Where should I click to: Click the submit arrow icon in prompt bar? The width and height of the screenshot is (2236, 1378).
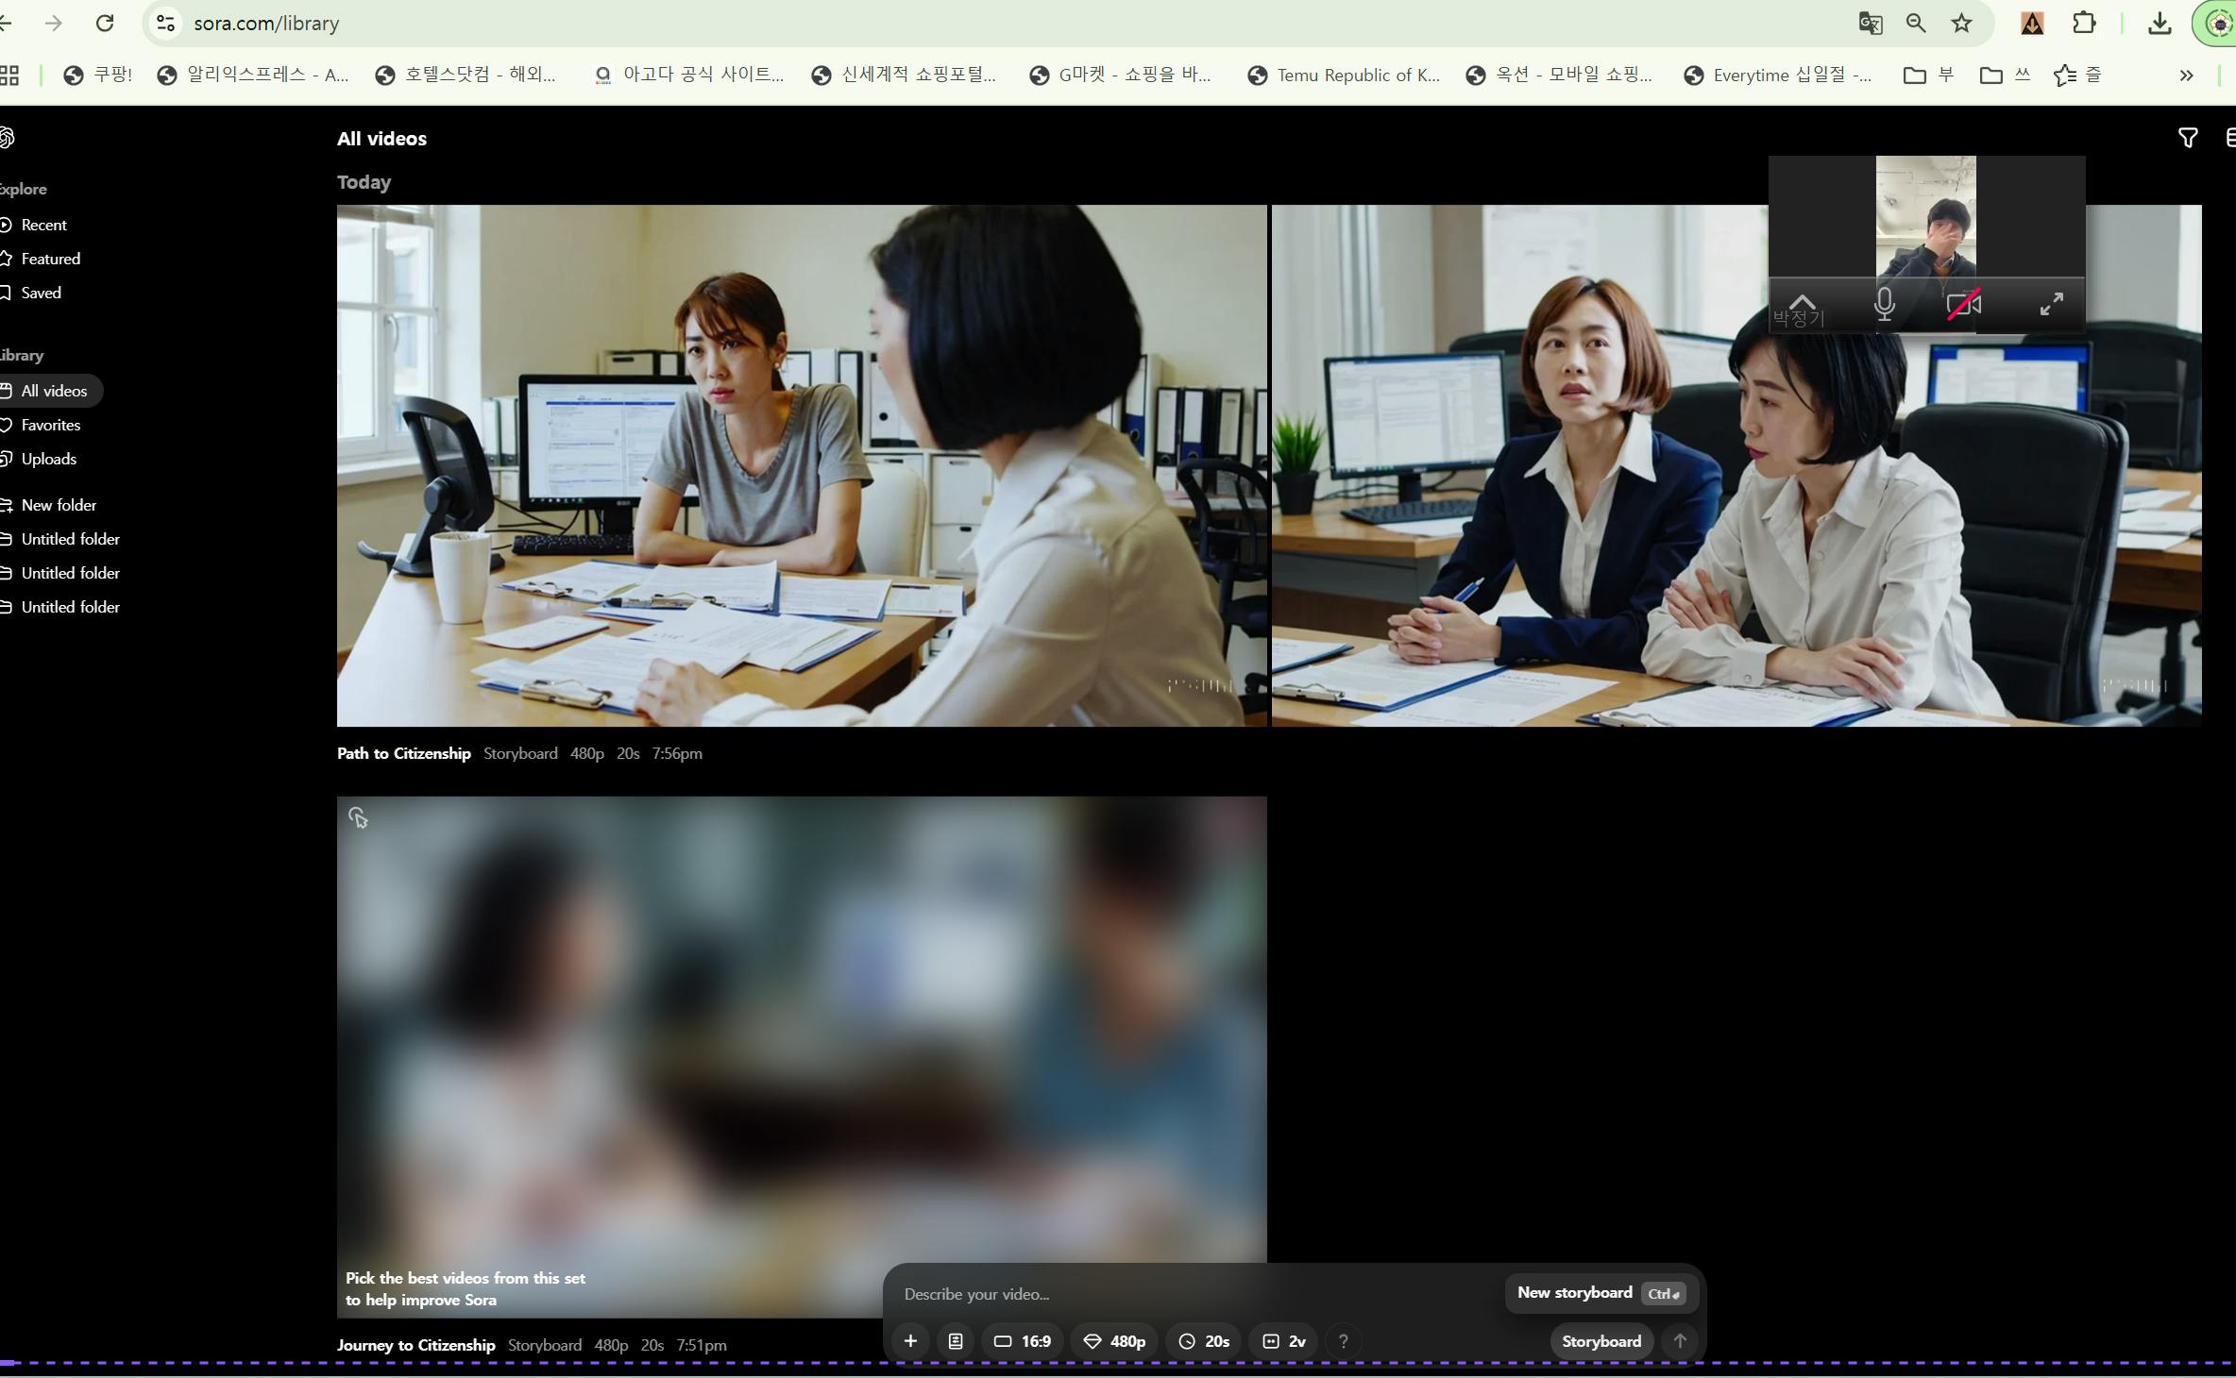click(x=1680, y=1341)
